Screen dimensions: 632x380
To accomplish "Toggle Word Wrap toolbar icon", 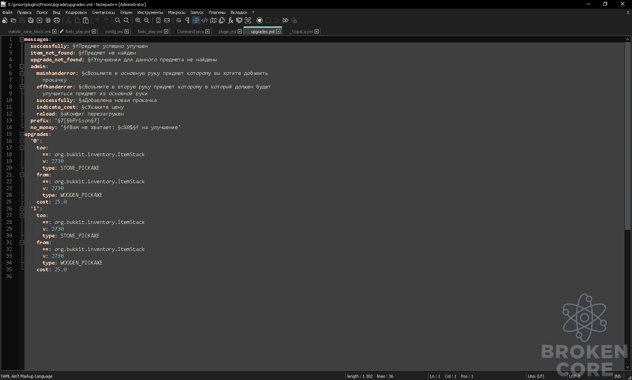I will (x=179, y=20).
